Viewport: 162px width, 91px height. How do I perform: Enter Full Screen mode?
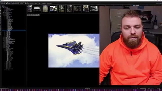[x=50, y=4]
